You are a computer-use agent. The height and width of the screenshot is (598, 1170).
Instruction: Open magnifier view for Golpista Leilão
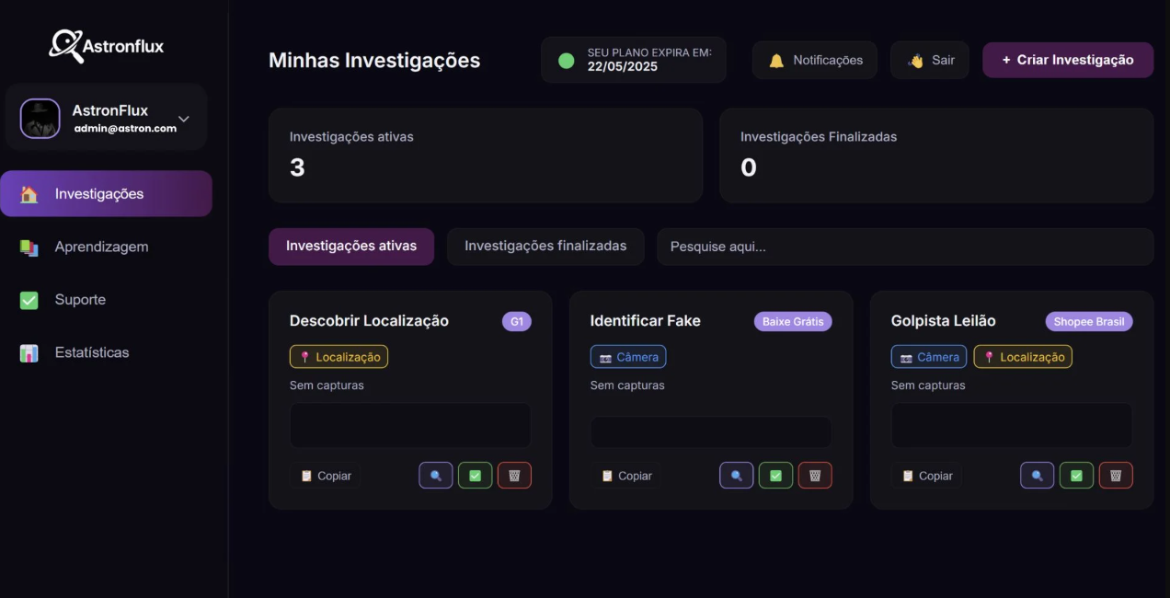point(1038,476)
